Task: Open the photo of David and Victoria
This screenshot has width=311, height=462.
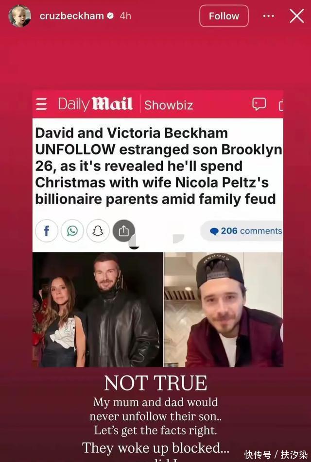Action: point(98,310)
